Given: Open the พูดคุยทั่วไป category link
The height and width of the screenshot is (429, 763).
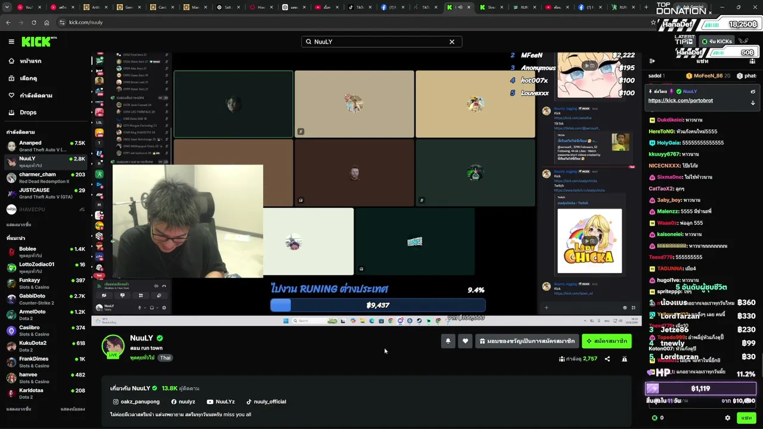Looking at the screenshot, I should coord(142,357).
